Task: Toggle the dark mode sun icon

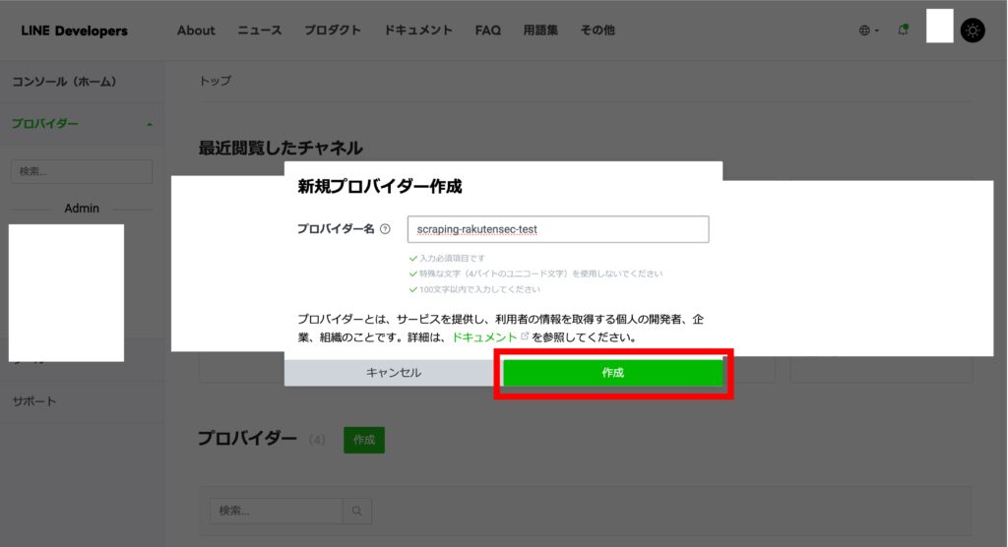Action: click(972, 30)
